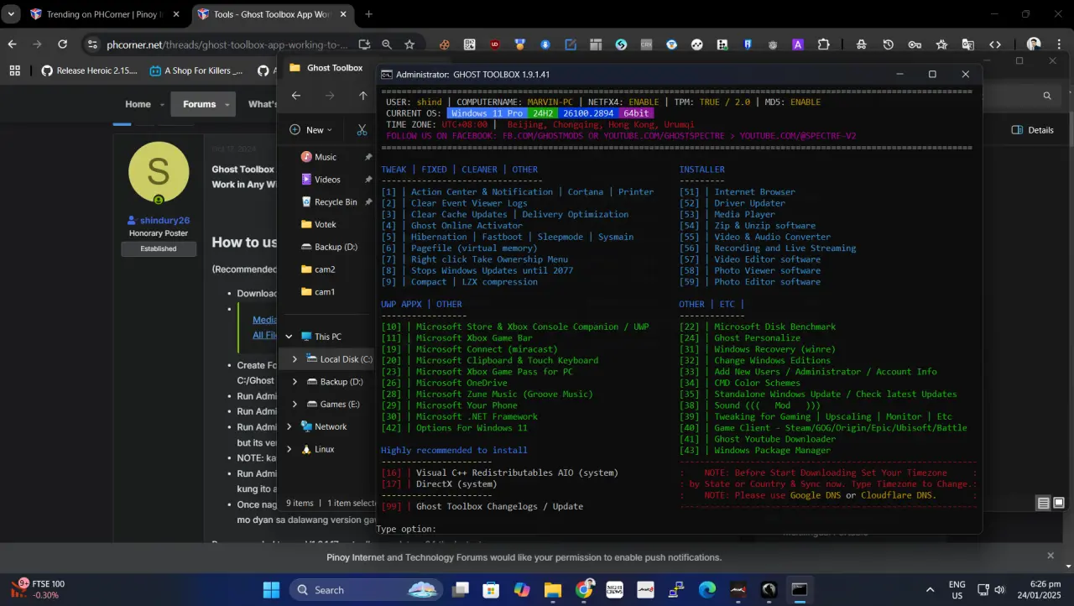Click Visual C++ Redistributables AIO line
Image resolution: width=1074 pixels, height=606 pixels.
(x=499, y=473)
